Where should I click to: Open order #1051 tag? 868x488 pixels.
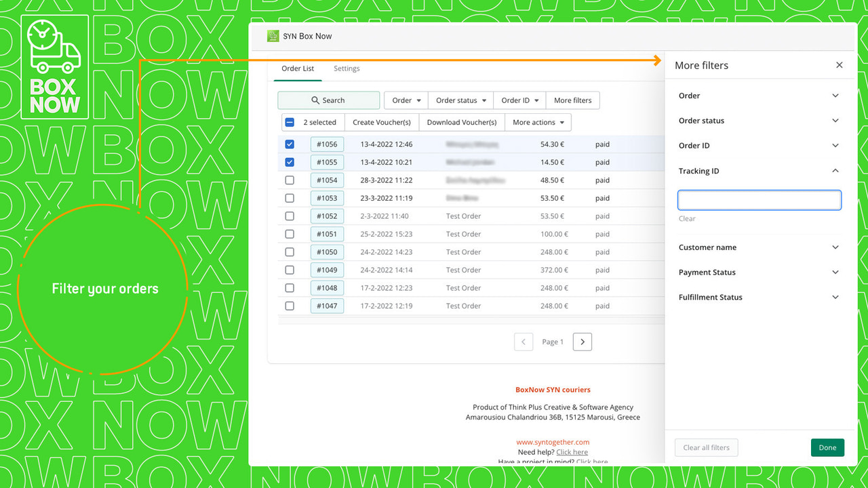pos(327,234)
